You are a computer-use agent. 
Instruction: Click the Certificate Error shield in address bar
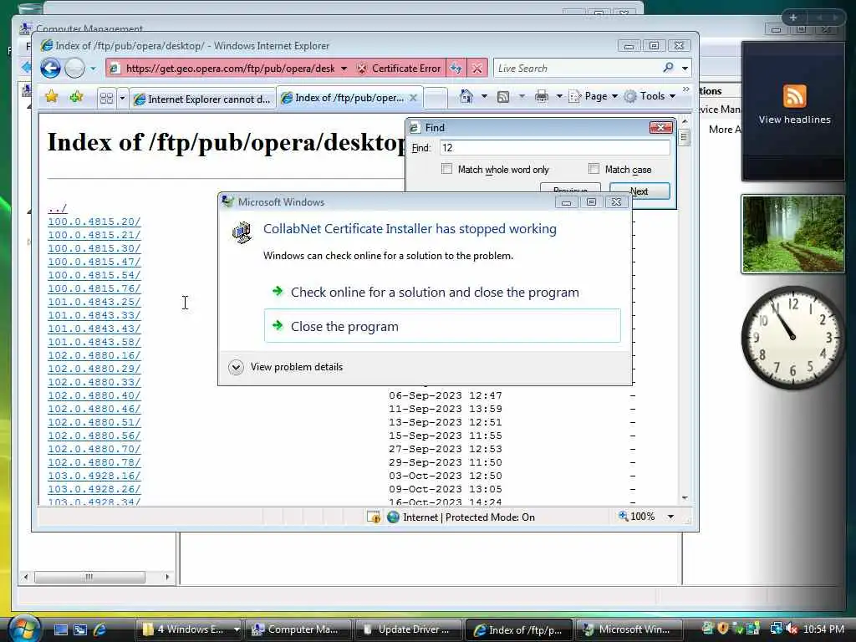pyautogui.click(x=399, y=69)
